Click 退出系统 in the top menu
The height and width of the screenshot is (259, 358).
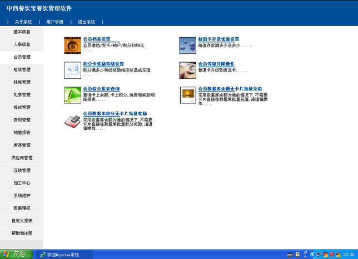click(87, 22)
